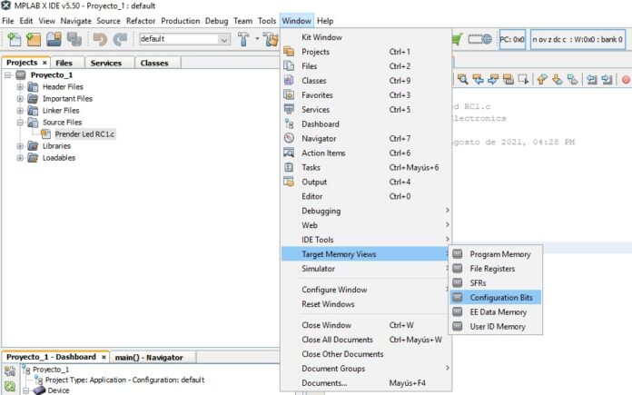632x395 pixels.
Task: Click the Find Selection magnifier icon
Action: (464, 80)
